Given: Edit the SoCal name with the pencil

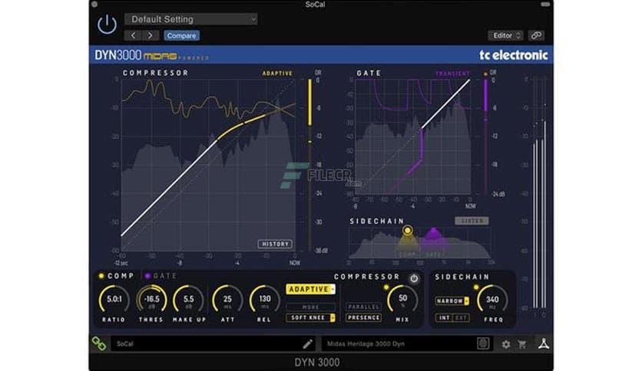Looking at the screenshot, I should point(307,344).
